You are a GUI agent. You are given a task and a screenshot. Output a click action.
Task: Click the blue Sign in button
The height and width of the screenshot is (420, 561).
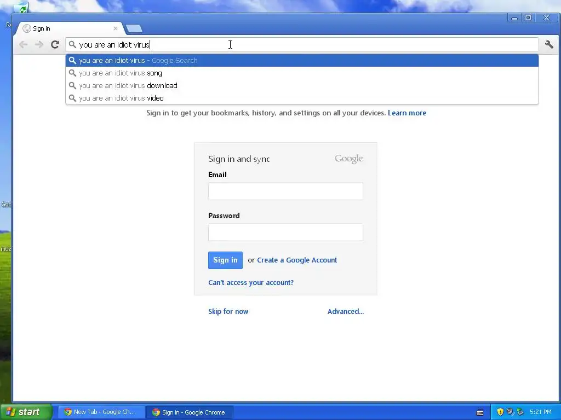click(x=225, y=260)
